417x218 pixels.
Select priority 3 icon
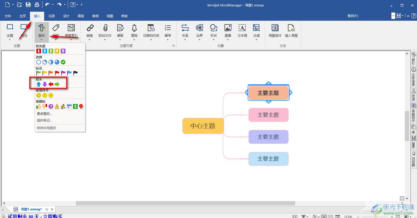pyautogui.click(x=51, y=51)
